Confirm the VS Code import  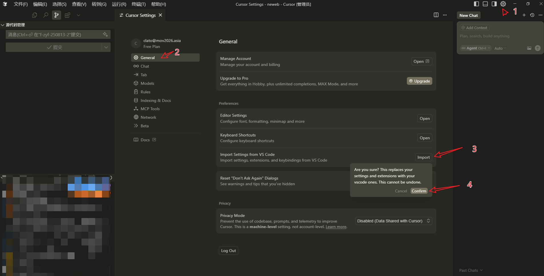point(419,191)
